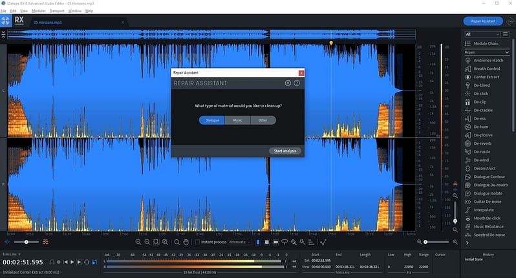Click rewind to start button

click(65, 262)
